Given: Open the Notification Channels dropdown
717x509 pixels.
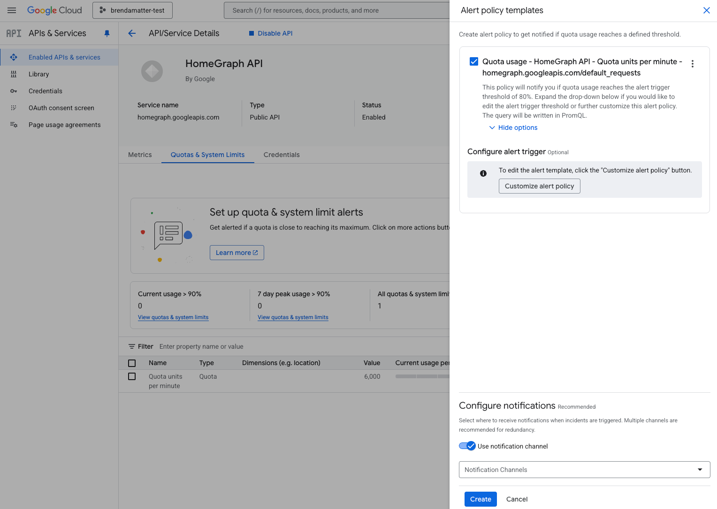Looking at the screenshot, I should coord(584,470).
